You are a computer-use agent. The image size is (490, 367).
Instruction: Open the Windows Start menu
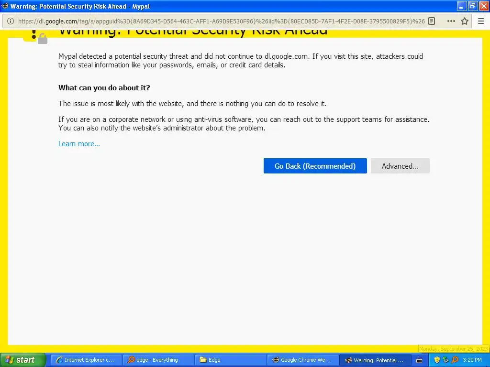(x=23, y=360)
